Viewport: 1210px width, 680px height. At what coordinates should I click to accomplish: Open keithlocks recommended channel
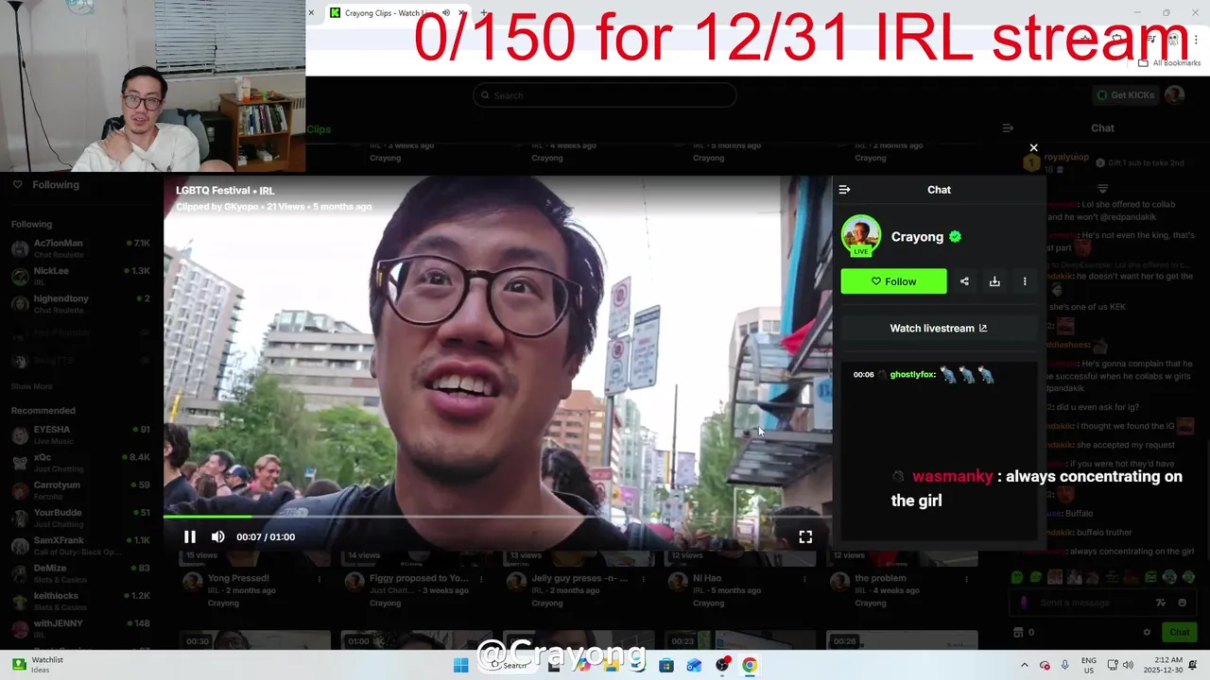[80, 602]
